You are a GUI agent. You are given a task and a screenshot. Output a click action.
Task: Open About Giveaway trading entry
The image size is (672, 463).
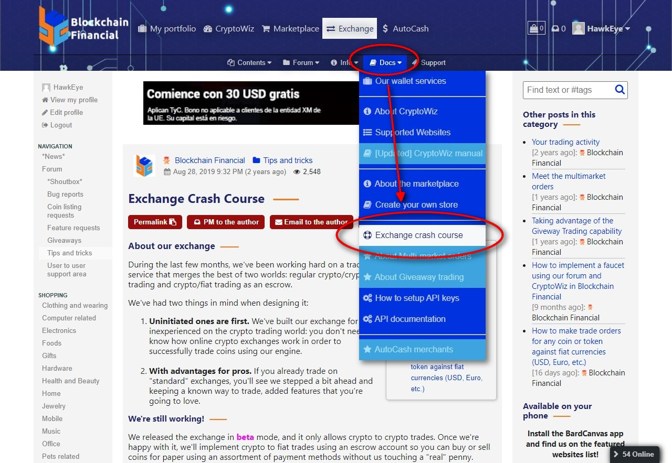coord(423,277)
